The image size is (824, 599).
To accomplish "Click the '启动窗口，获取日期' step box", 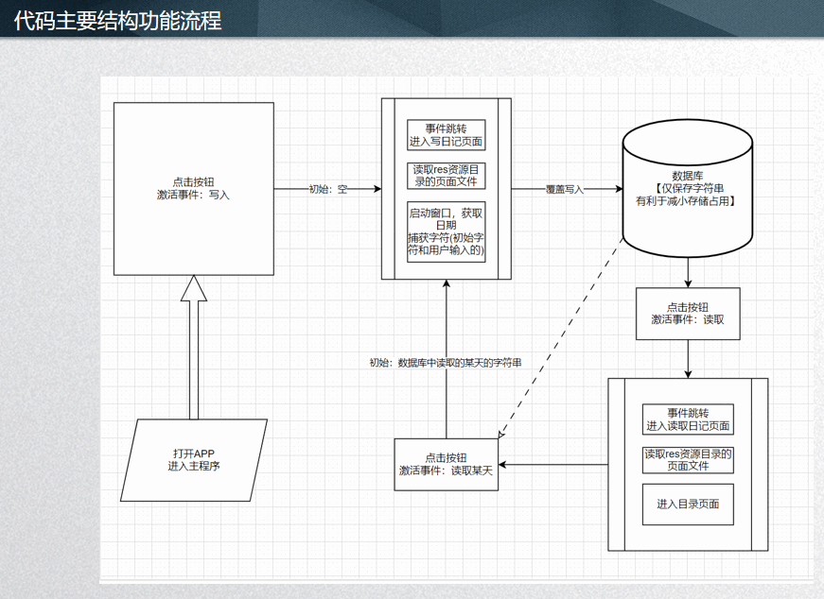I will pyautogui.click(x=446, y=231).
